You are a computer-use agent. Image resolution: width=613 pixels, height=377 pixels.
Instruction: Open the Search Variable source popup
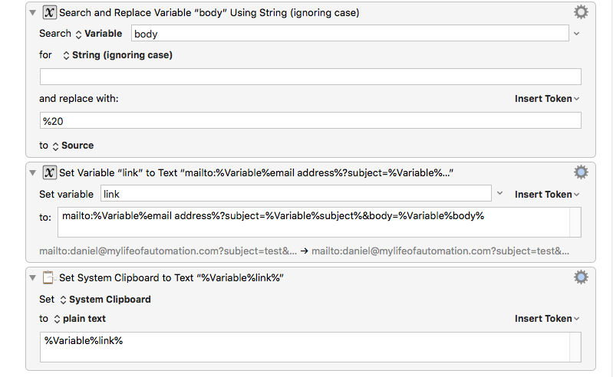pyautogui.click(x=98, y=34)
